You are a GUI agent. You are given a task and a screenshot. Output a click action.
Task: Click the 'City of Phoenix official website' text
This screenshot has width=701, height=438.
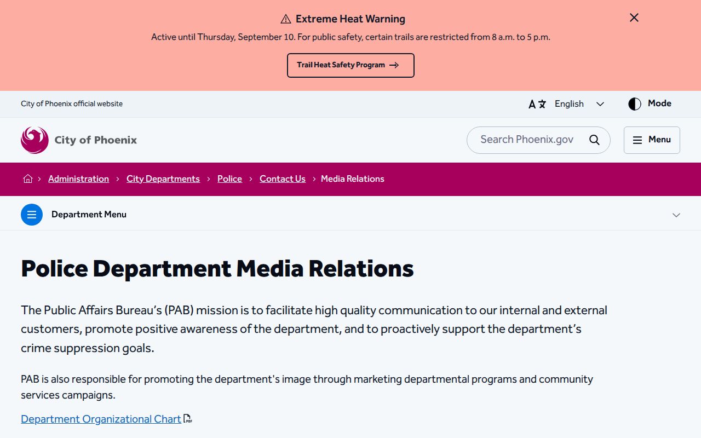click(72, 104)
